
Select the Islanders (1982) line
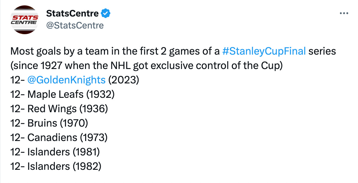click(56, 166)
